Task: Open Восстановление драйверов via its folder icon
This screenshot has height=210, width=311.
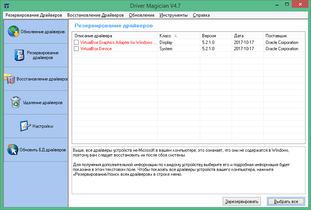Action: (x=9, y=79)
